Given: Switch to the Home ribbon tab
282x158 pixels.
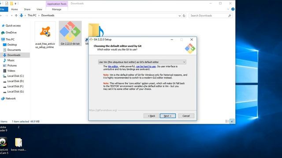Looking at the screenshot, I should (15, 9).
